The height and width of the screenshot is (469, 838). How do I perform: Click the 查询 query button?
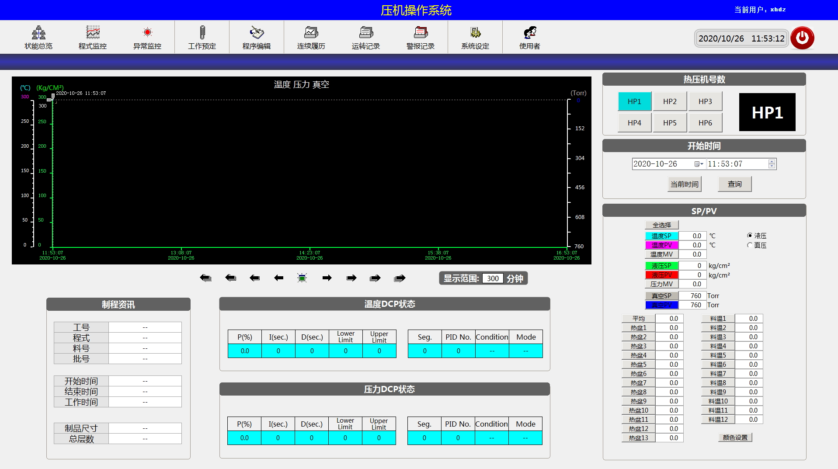pos(734,184)
